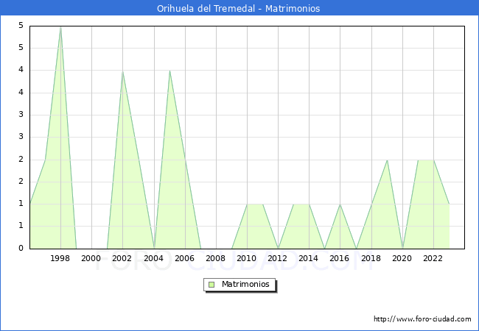Viewport: 479px width, 331px height.
Task: Click the 2018 x-axis label
Action: tap(371, 258)
